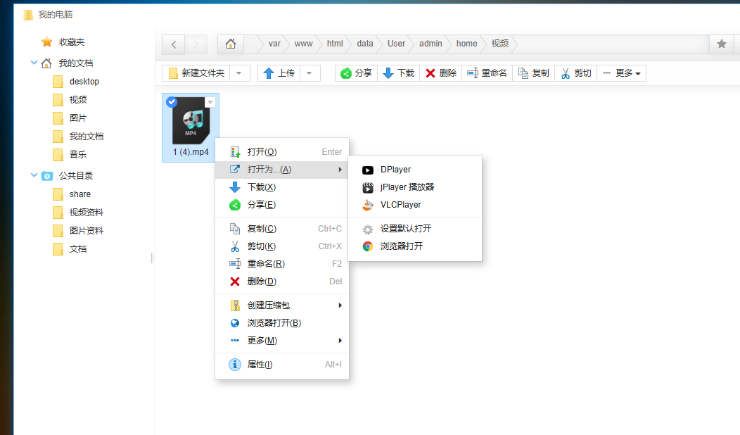Navigate to admin in breadcrumb path

[430, 44]
